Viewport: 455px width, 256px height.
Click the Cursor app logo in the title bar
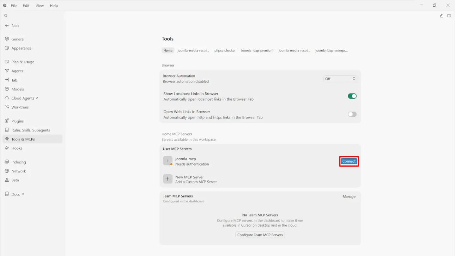click(x=5, y=5)
